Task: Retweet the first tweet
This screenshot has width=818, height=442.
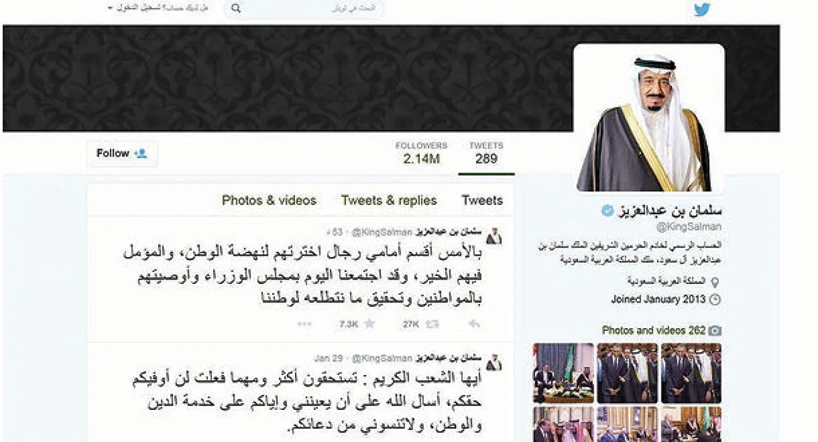Action: 432,324
